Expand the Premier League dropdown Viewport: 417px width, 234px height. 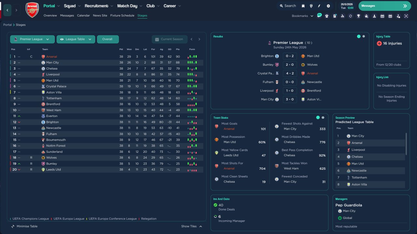pyautogui.click(x=32, y=39)
